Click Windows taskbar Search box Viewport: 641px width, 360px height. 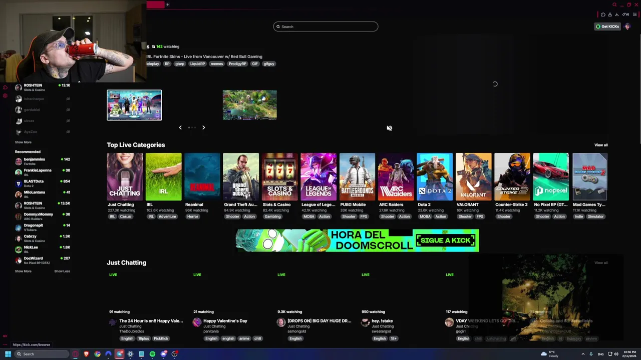(x=41, y=354)
